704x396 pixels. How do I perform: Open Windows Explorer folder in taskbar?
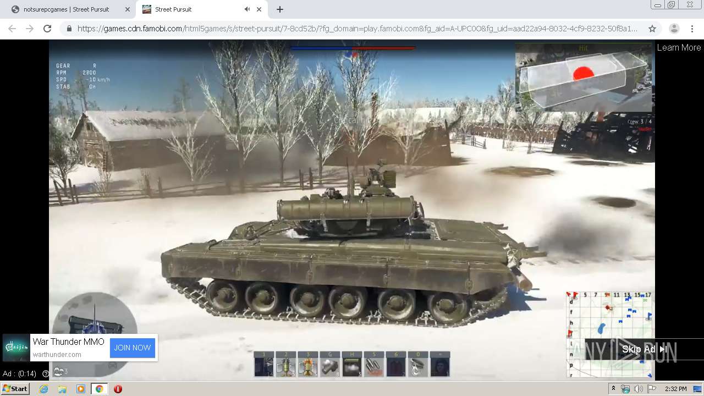click(62, 389)
